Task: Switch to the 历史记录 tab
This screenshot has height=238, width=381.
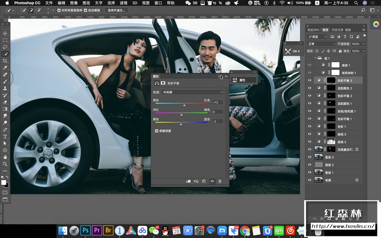Action: pos(337,30)
